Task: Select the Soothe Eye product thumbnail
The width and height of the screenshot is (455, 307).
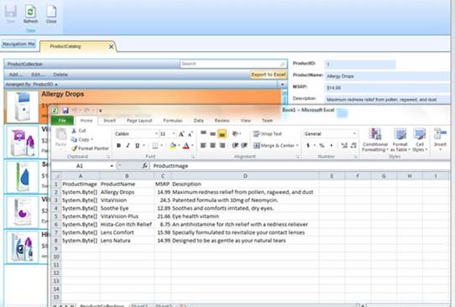Action: pos(22,177)
